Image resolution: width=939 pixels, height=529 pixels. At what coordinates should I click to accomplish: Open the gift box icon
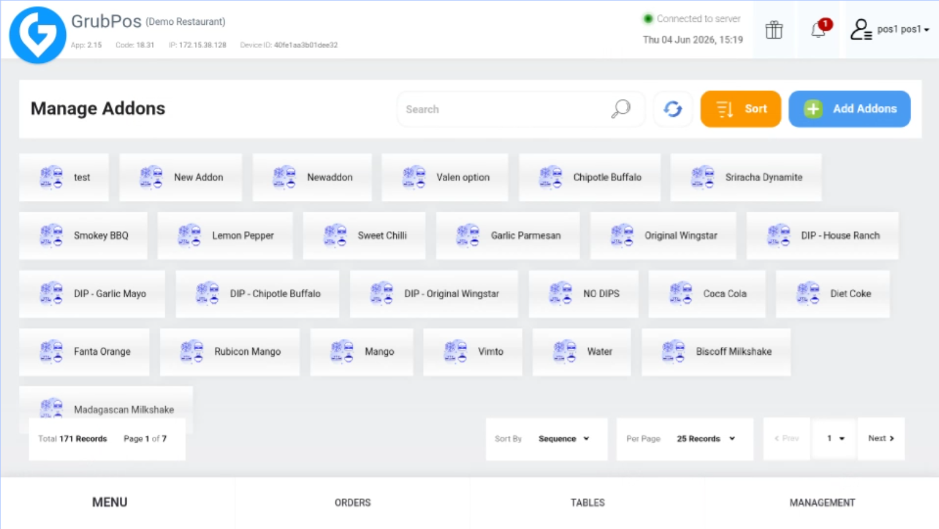(774, 30)
